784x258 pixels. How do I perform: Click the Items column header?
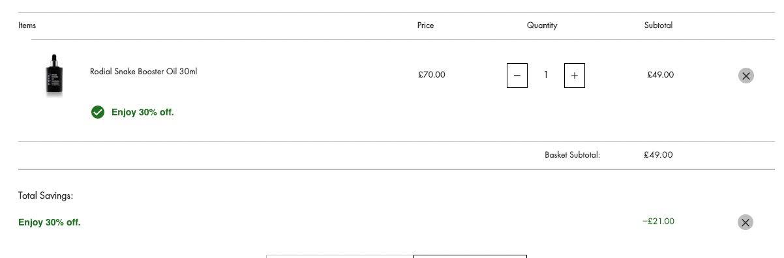tap(27, 25)
